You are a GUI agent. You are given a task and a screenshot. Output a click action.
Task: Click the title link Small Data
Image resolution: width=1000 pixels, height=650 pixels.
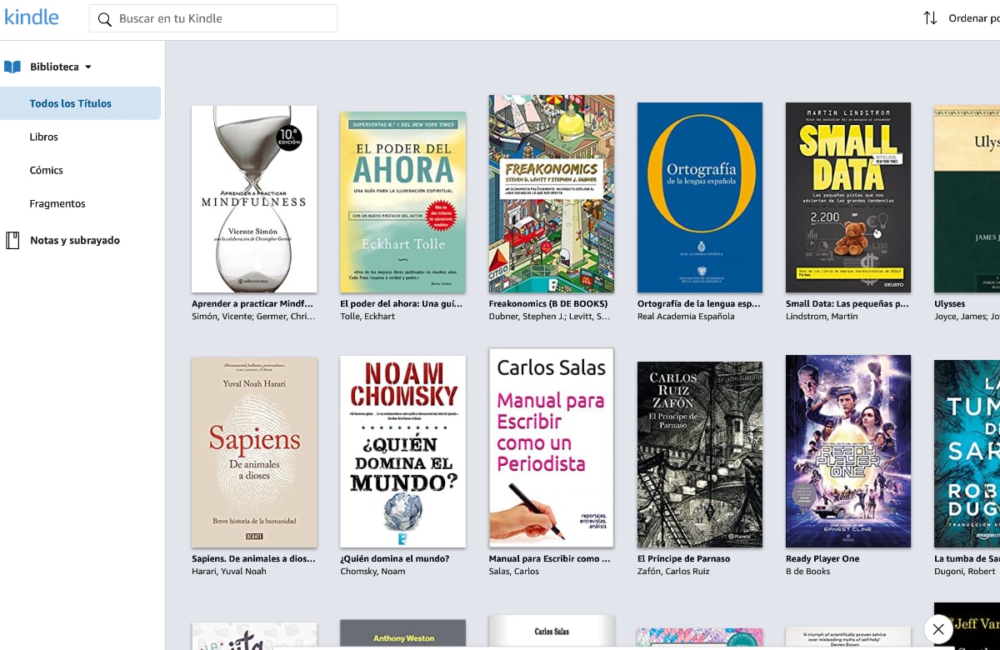coord(846,303)
